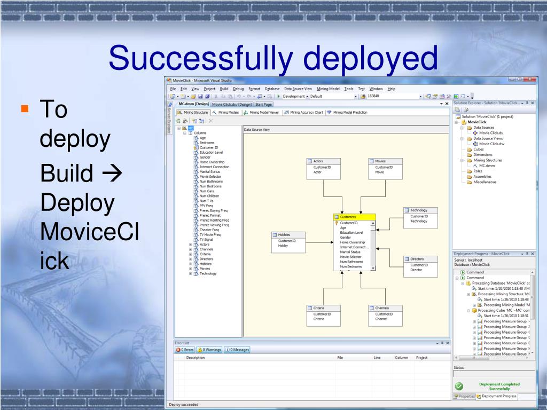This screenshot has width=547, height=410.
Task: Click the Start Debugging green play icon
Action: point(278,96)
